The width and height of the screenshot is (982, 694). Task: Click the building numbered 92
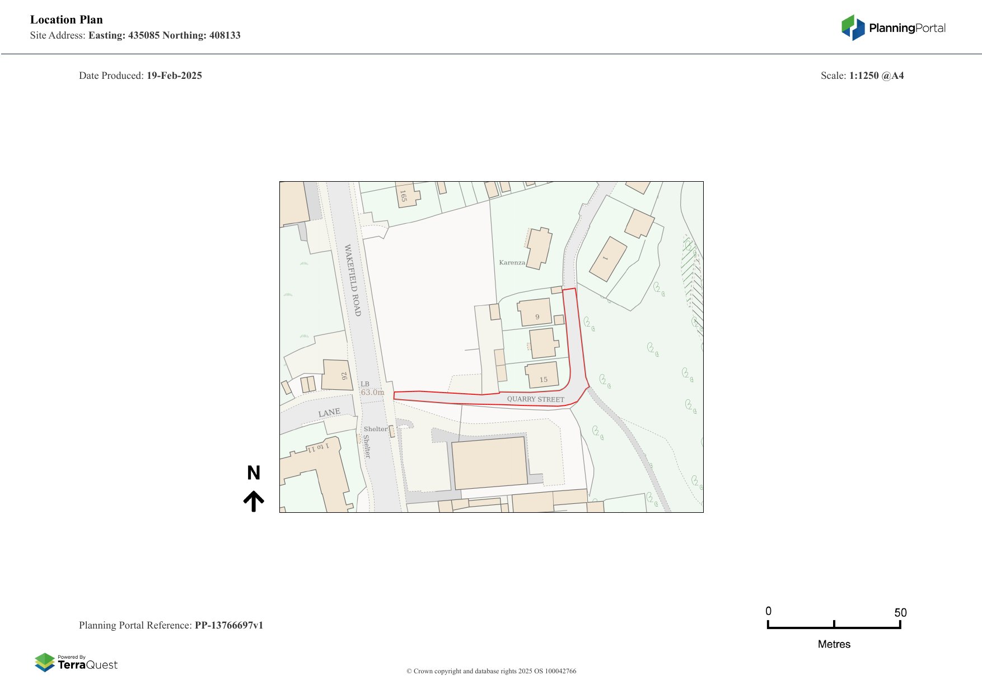coord(338,375)
